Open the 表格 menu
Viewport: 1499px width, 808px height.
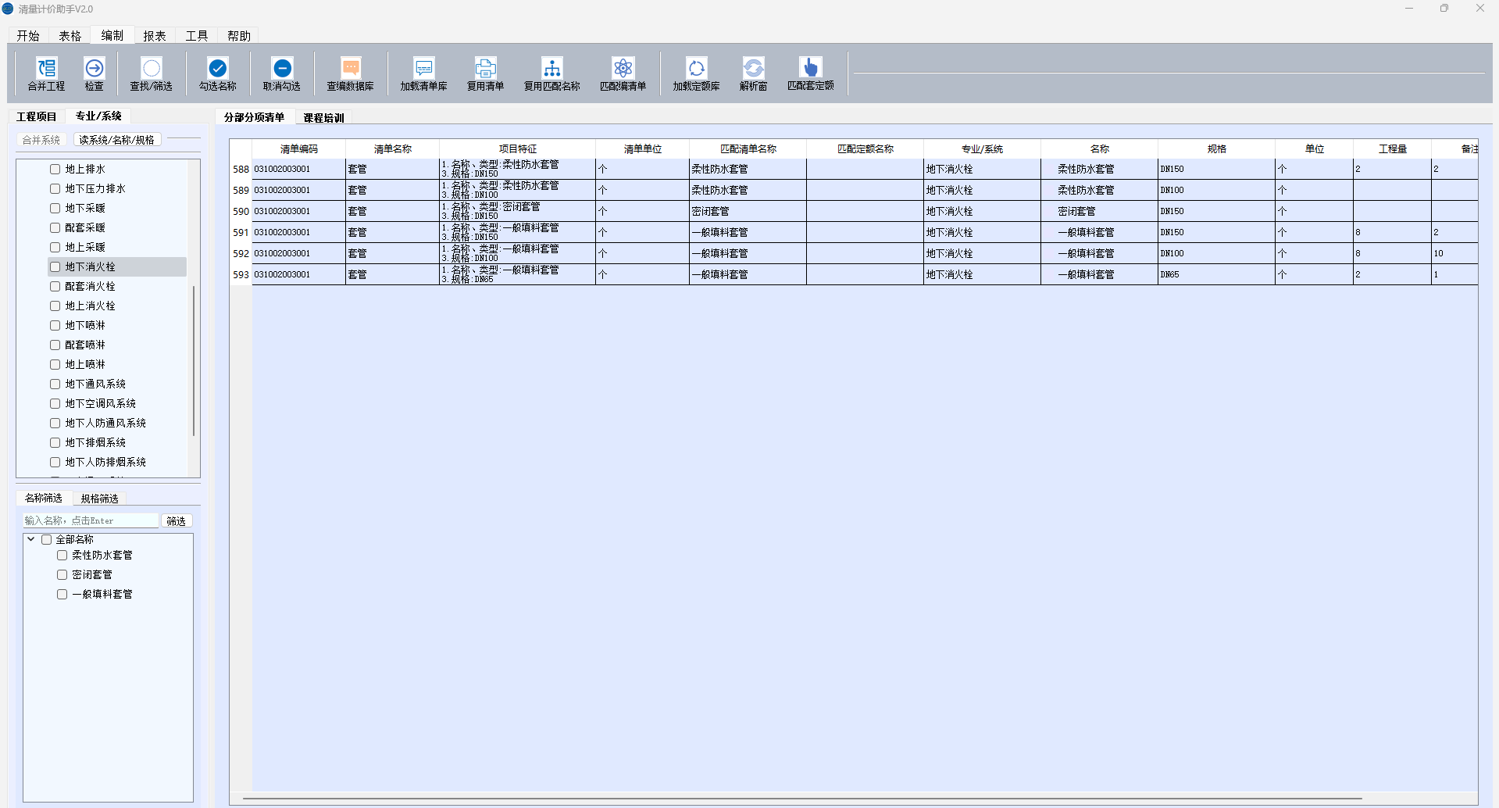click(x=70, y=36)
